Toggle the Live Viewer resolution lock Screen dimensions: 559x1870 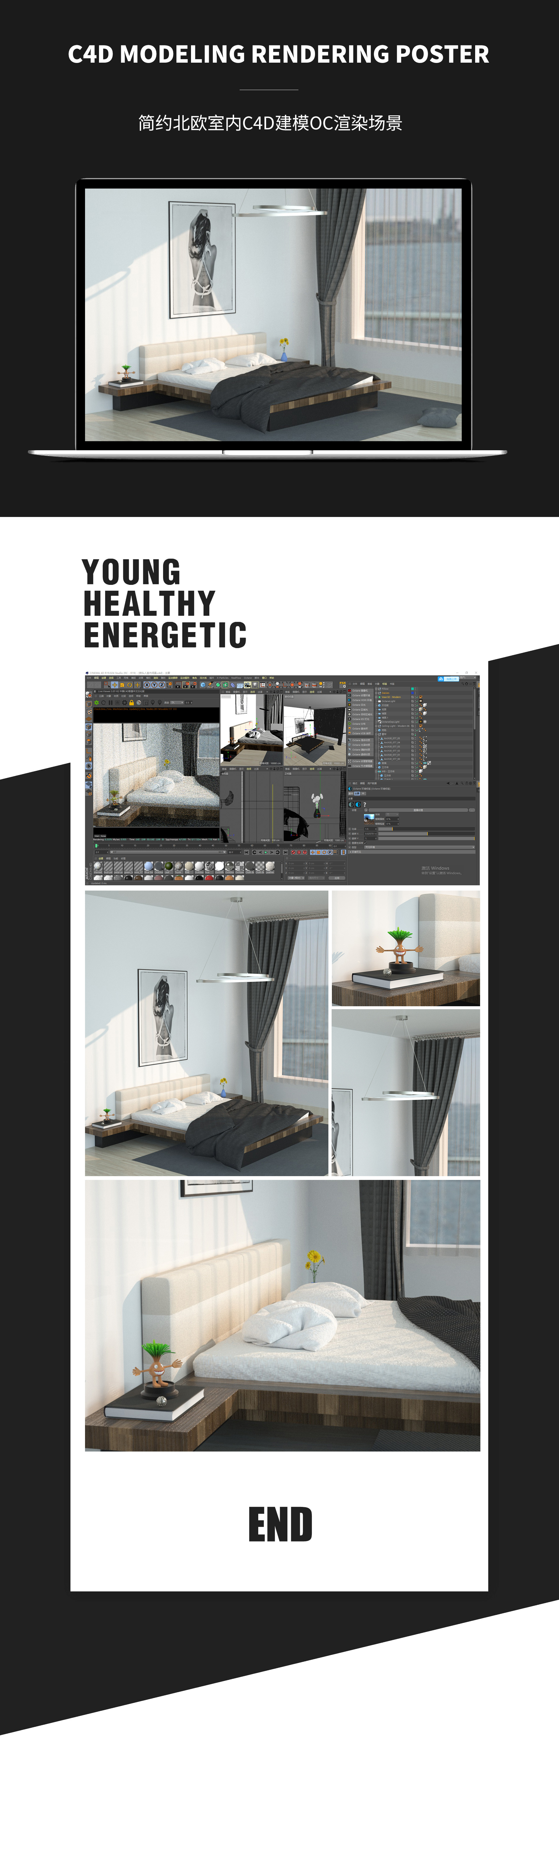[x=131, y=703]
